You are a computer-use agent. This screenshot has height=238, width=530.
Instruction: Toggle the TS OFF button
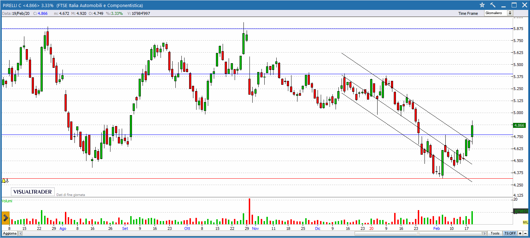pos(510,234)
